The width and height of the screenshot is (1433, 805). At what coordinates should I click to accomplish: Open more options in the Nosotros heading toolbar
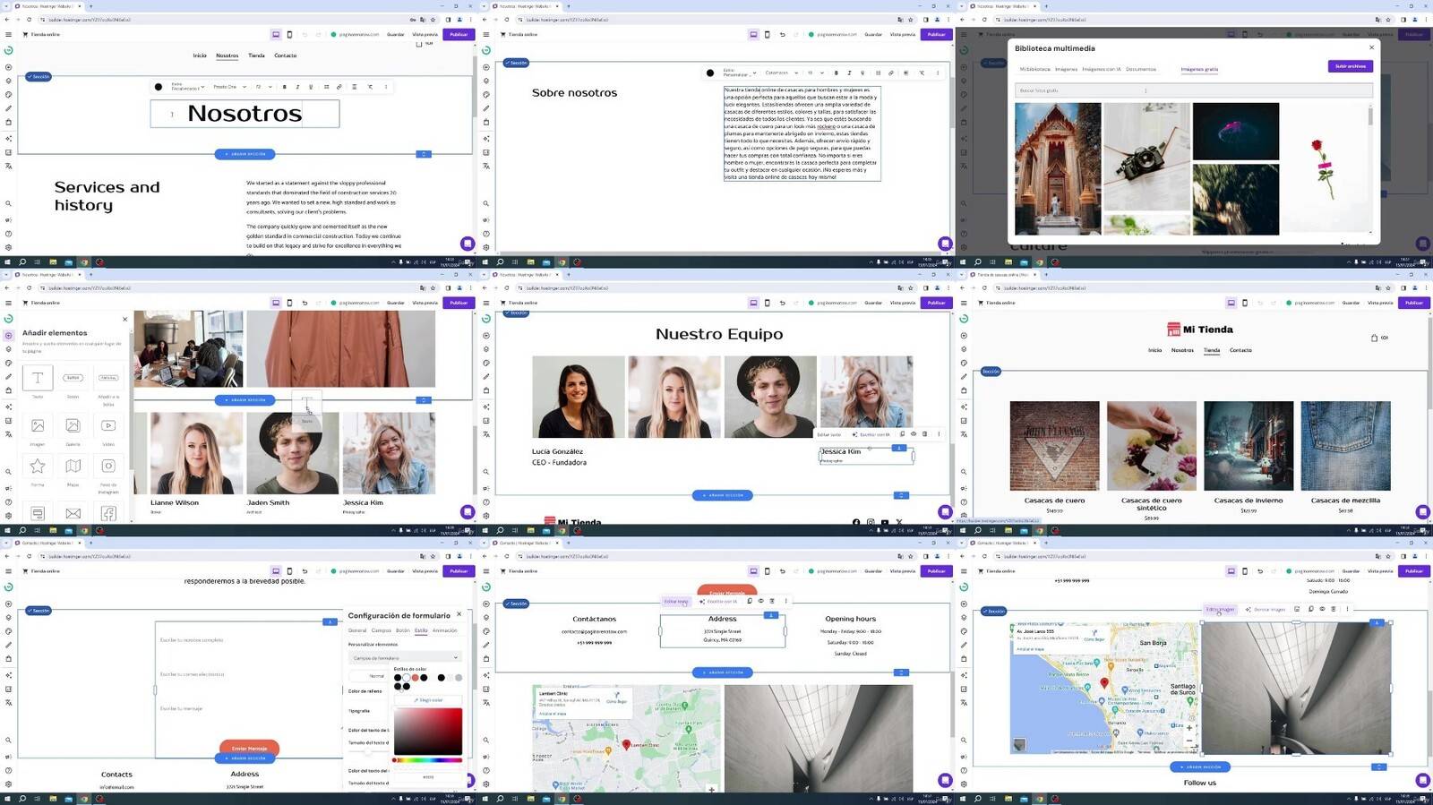[x=386, y=87]
